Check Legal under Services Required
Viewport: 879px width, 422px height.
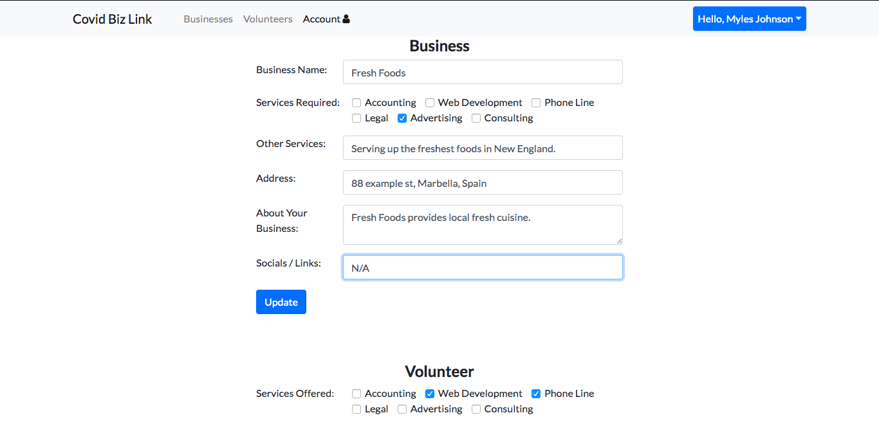356,118
